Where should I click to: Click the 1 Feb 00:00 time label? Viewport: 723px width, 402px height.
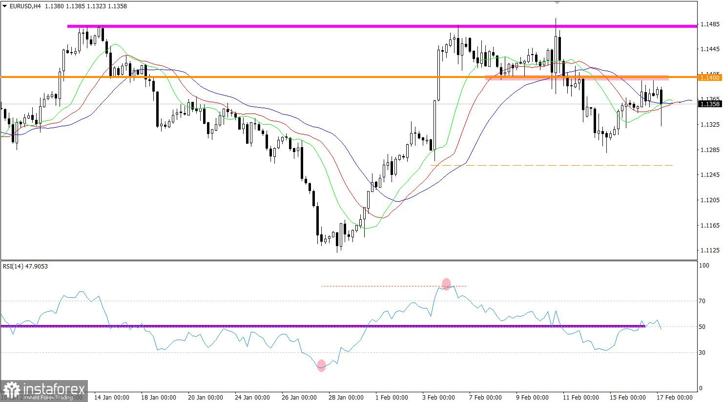[392, 397]
